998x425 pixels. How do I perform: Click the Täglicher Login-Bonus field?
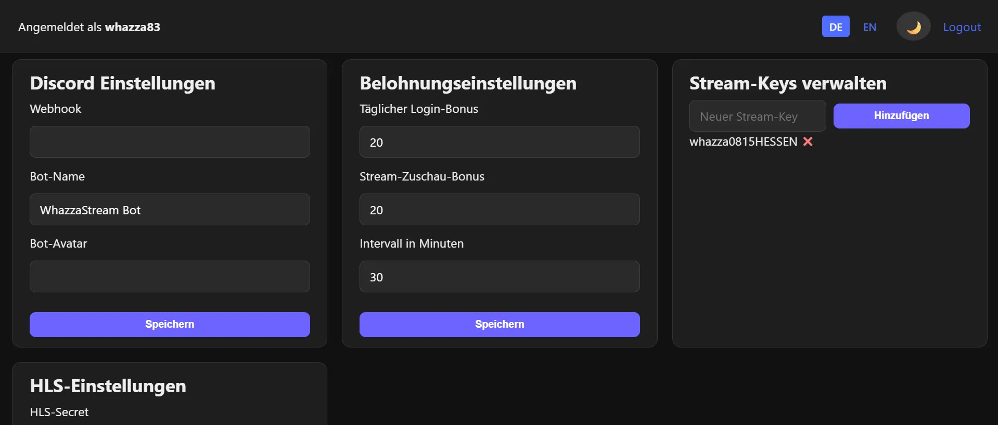click(x=500, y=141)
